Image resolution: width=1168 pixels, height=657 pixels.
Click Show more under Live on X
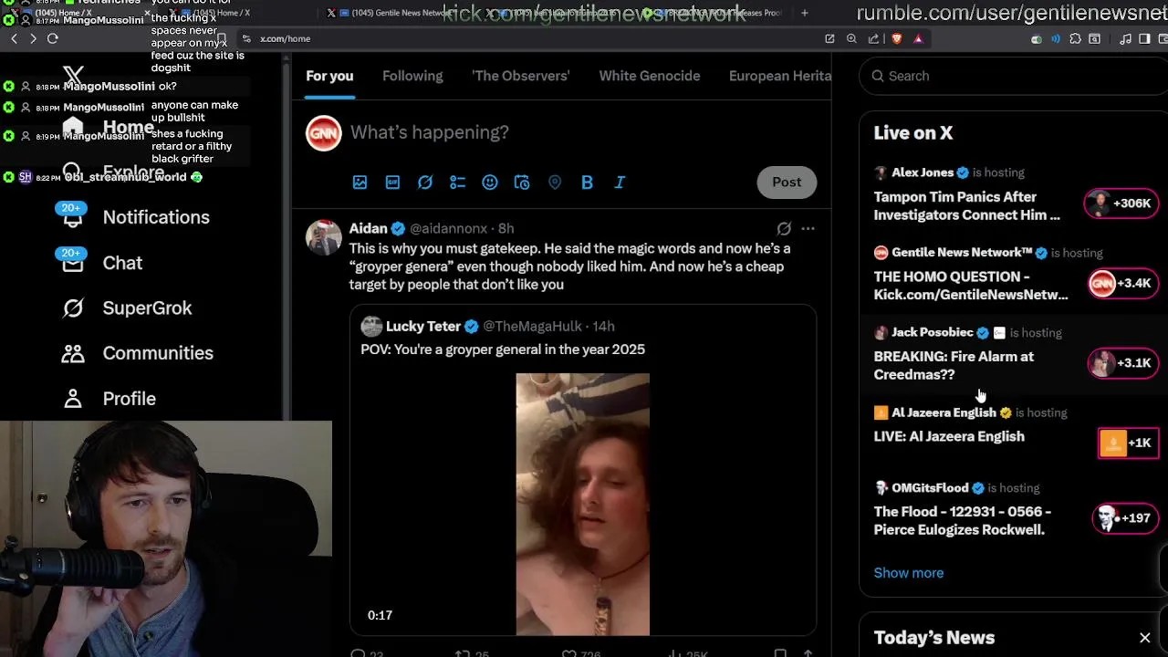point(909,573)
